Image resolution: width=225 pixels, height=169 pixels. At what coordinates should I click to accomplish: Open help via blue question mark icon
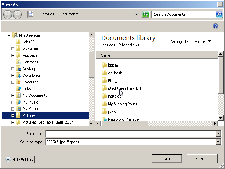pos(216,26)
